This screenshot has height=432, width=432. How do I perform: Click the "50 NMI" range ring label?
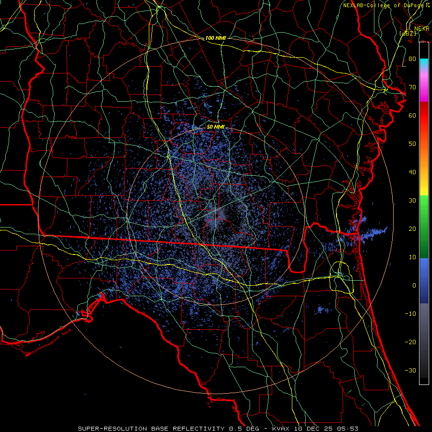216,127
